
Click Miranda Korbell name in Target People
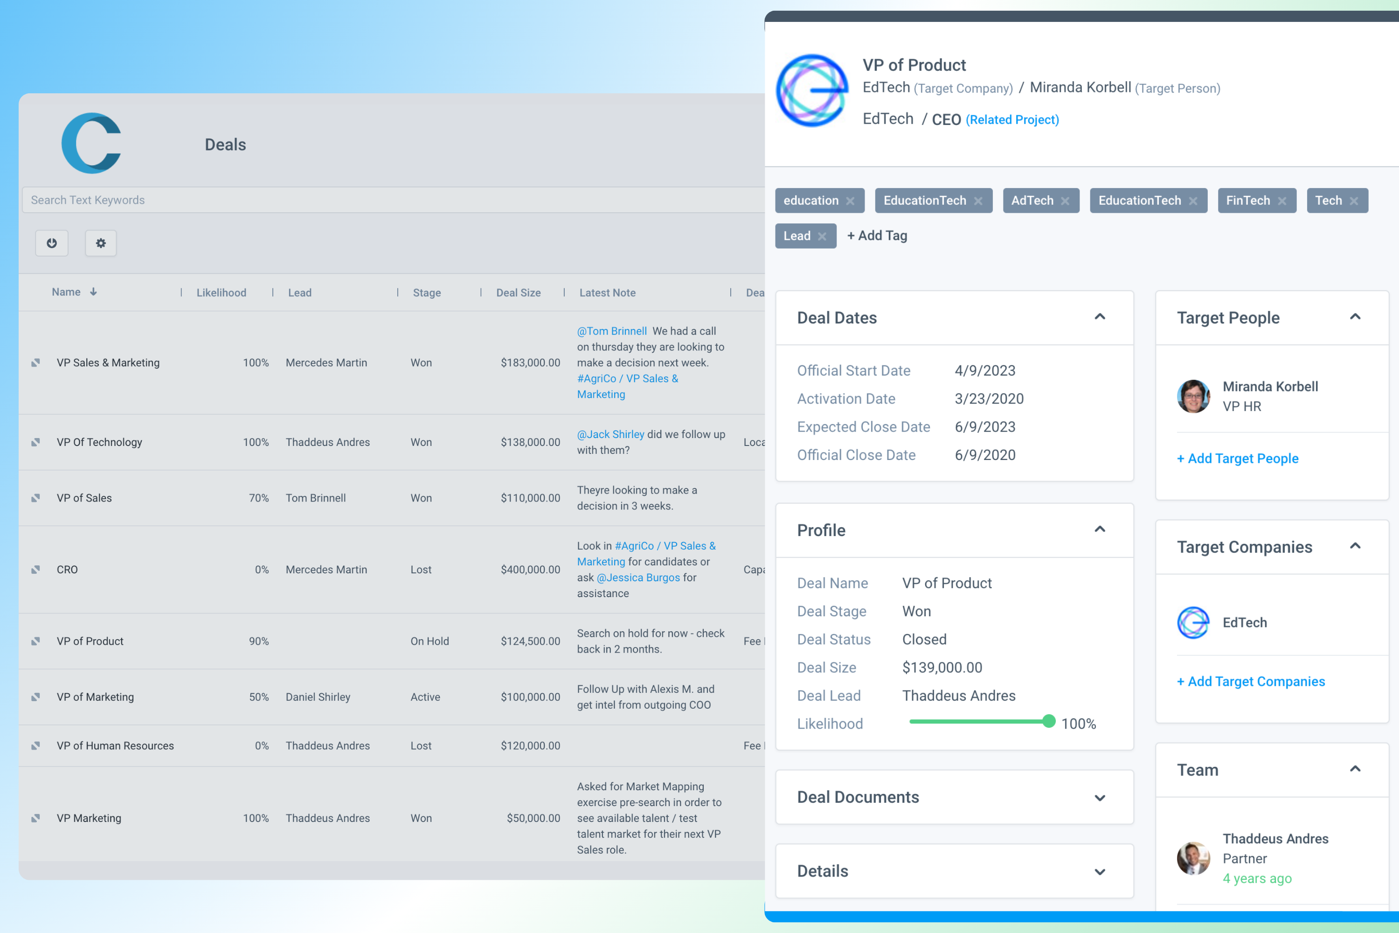(1270, 386)
